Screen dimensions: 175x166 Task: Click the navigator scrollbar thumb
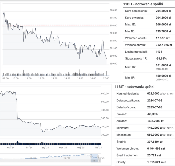click(x=94, y=161)
